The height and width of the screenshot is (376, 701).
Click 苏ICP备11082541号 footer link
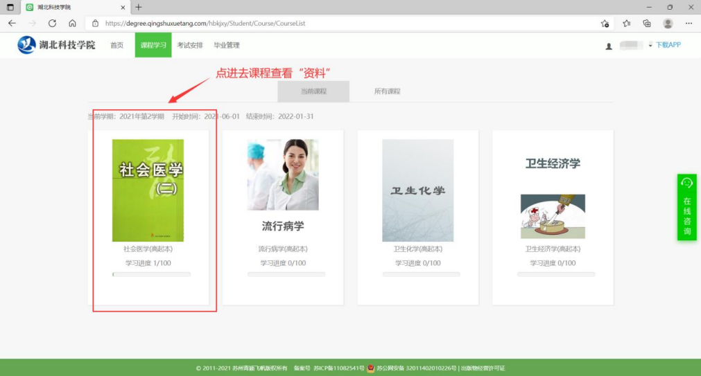point(339,368)
